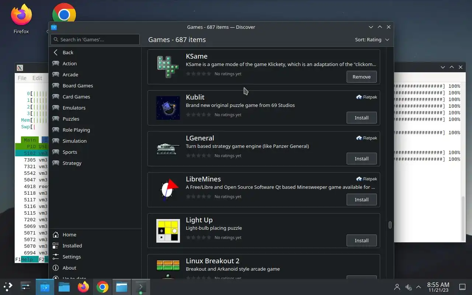The height and width of the screenshot is (295, 472).
Task: Open the Strategy category
Action: click(x=95, y=163)
